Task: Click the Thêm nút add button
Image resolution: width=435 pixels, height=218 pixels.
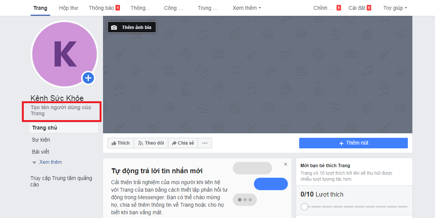Action: click(353, 143)
